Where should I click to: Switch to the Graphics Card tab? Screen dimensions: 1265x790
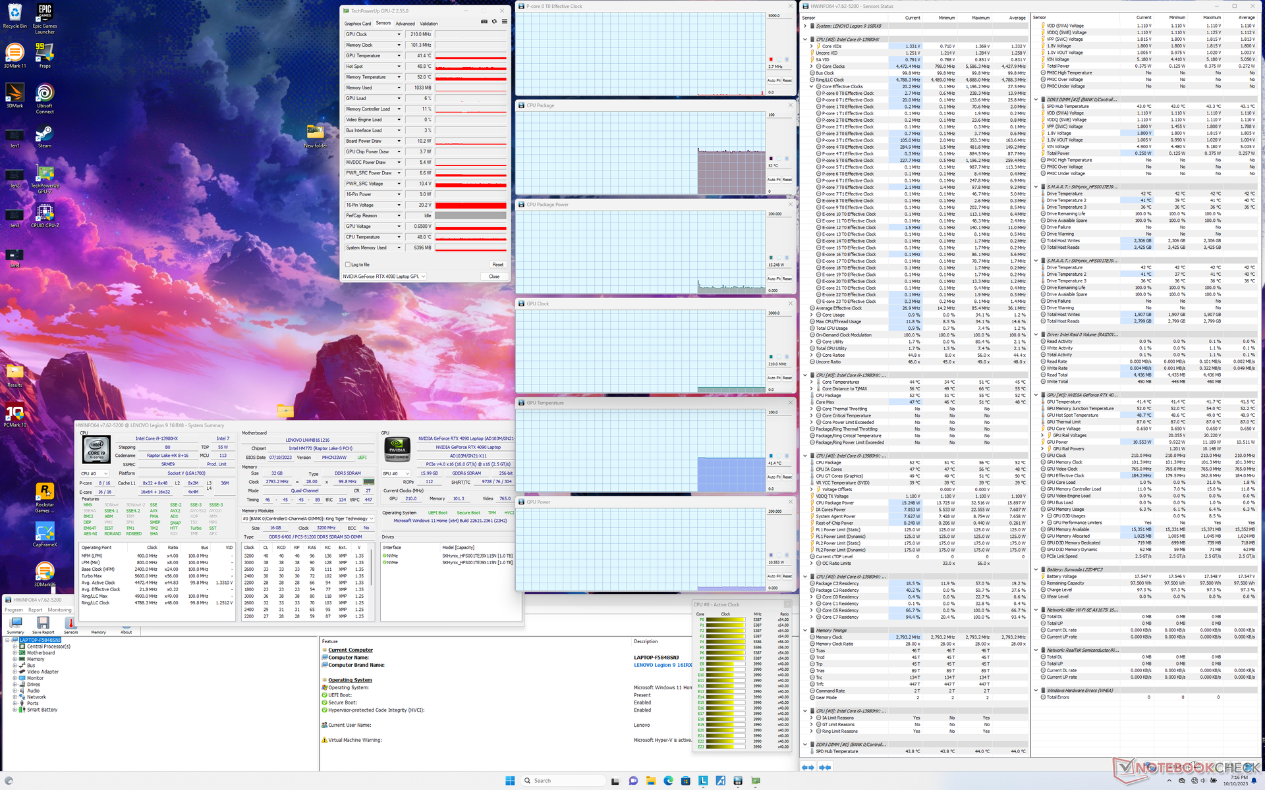358,24
